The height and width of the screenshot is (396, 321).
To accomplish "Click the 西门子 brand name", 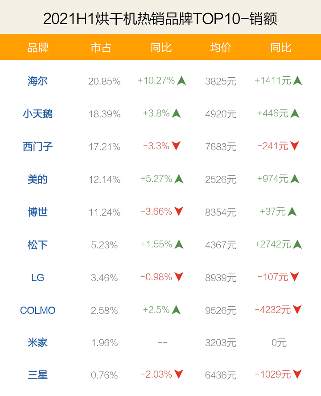I will pos(38,146).
